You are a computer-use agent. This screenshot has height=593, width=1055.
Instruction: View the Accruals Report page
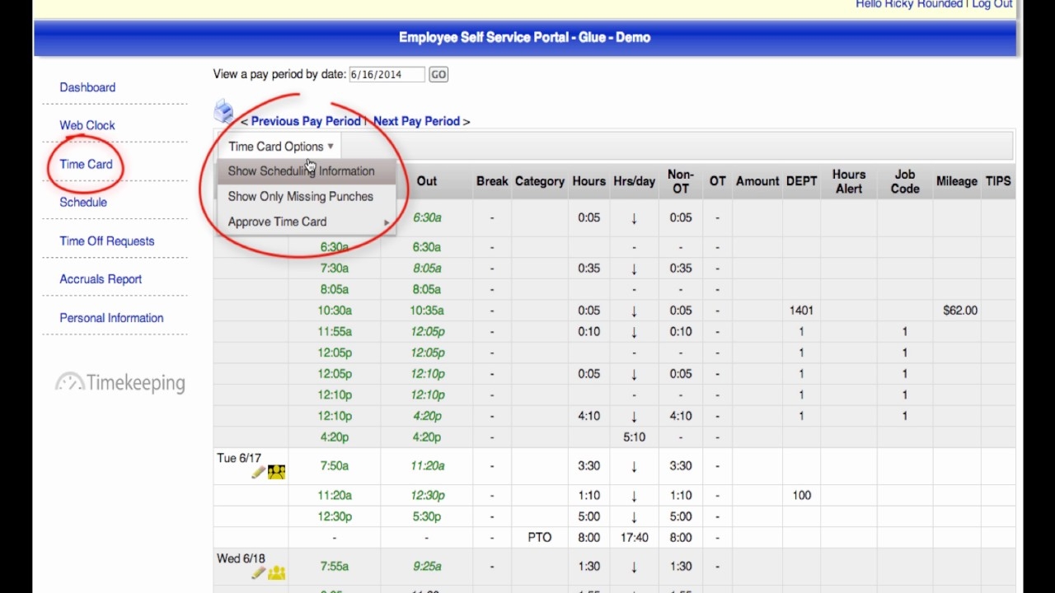click(101, 279)
